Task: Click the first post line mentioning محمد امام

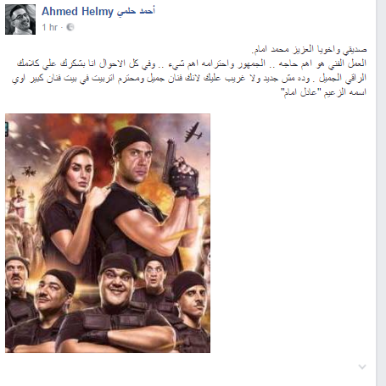Action: pos(309,50)
